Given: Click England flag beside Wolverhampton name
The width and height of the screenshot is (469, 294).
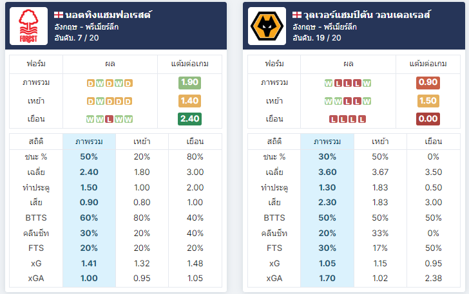Looking at the screenshot, I should click(x=297, y=15).
